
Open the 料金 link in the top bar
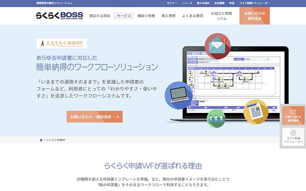click(x=232, y=3)
